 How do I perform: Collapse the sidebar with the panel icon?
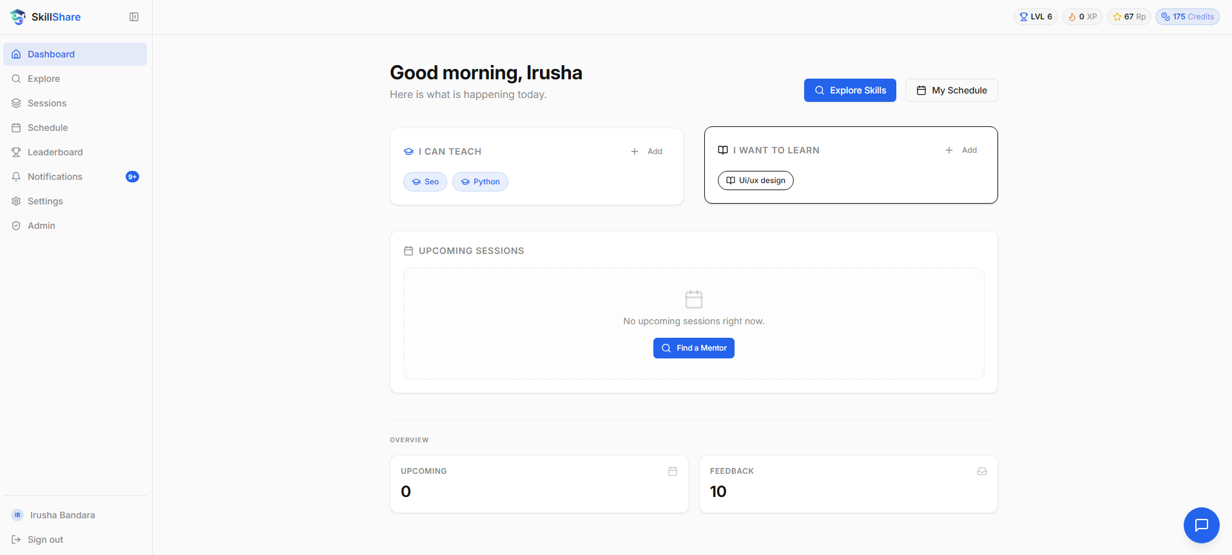[x=134, y=17]
